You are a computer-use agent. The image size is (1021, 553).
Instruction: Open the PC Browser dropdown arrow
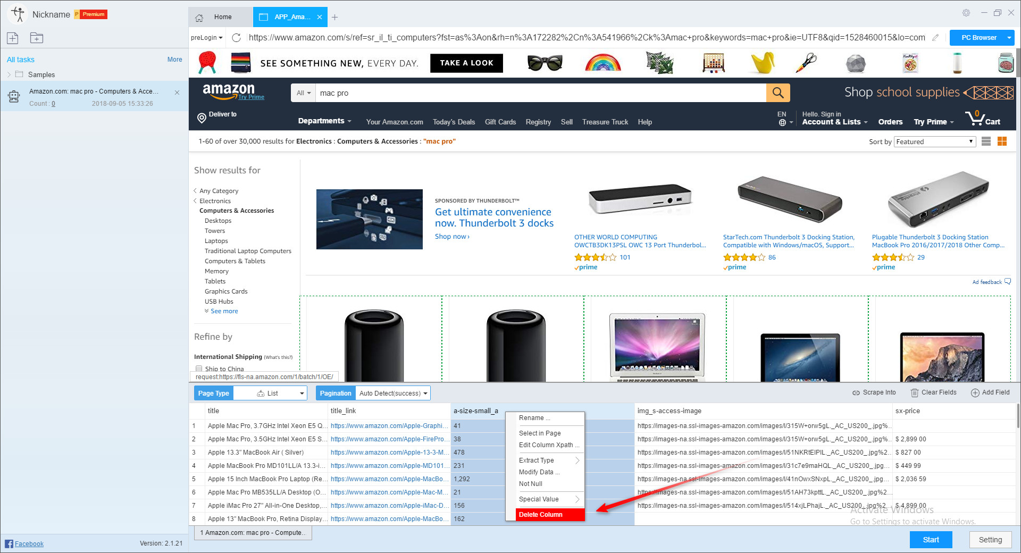coord(1009,38)
